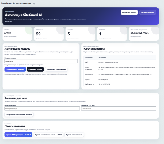Click the "Контакты для чека" heading
164x144 pixels.
16,98
